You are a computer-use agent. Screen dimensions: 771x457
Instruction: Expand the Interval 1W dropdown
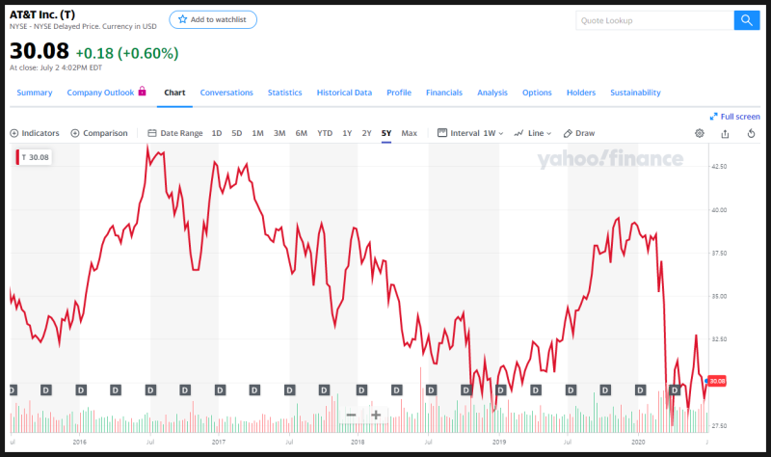pos(471,133)
